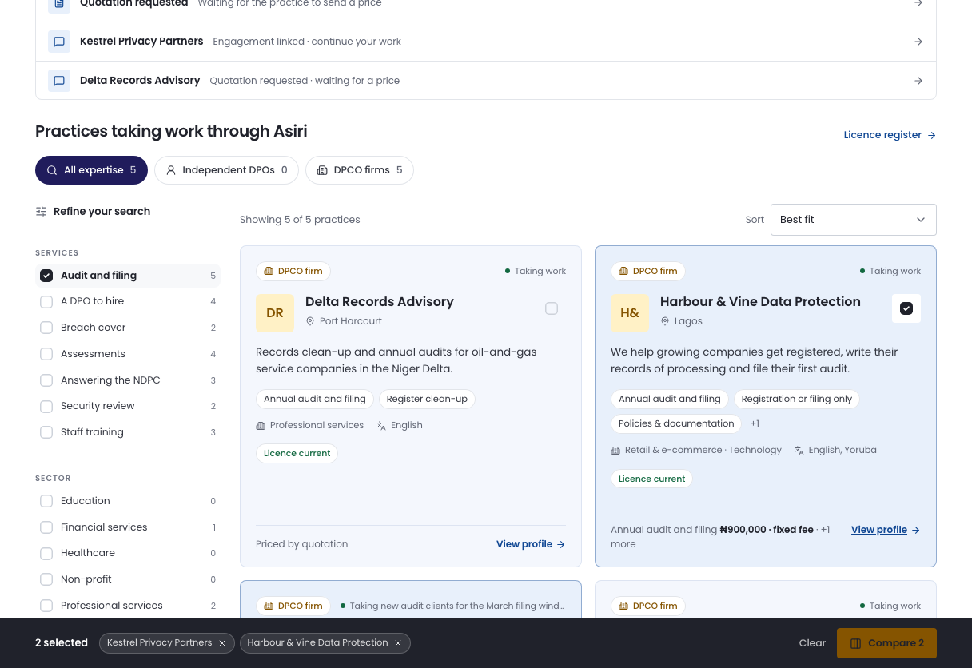The height and width of the screenshot is (668, 972).
Task: Click the Annual audit and filing tag on Delta Records
Action: [x=315, y=399]
